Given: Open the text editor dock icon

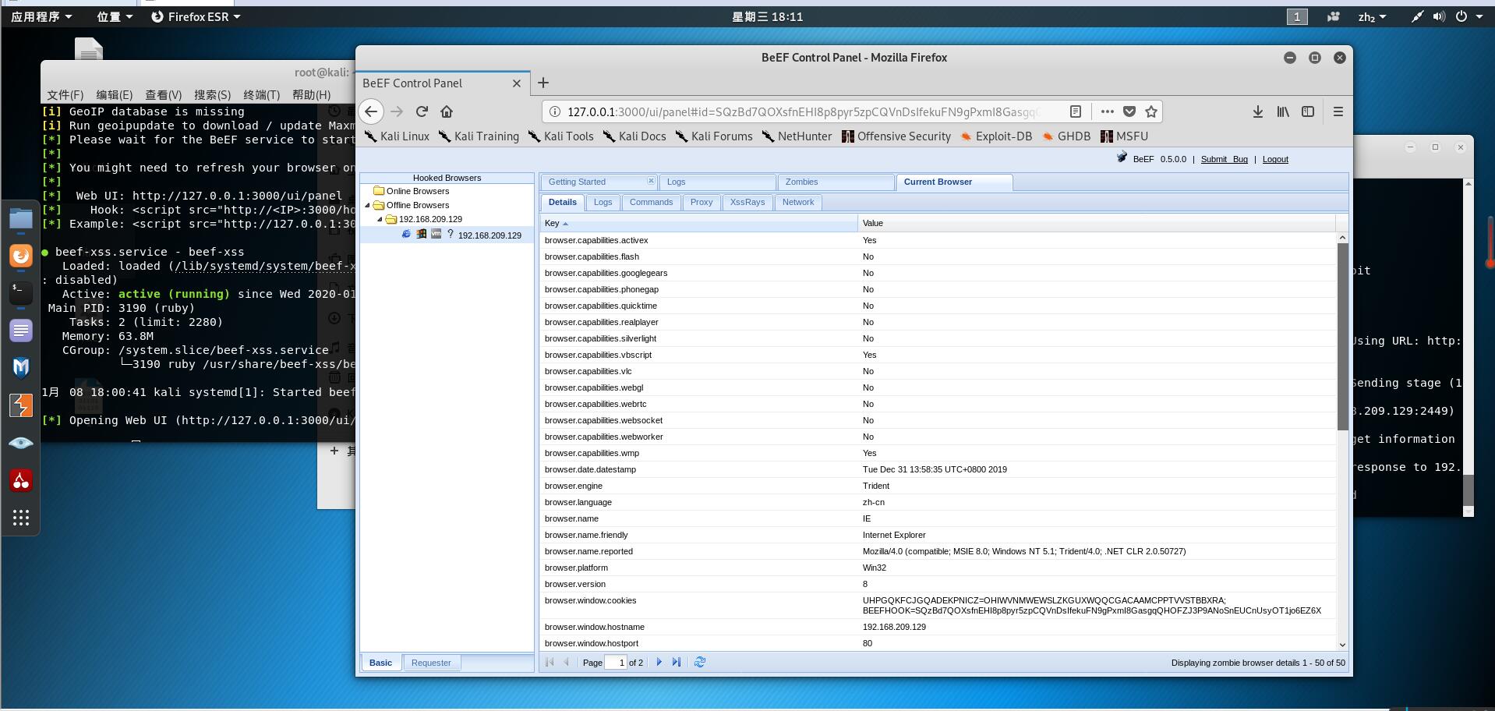Looking at the screenshot, I should 21,331.
